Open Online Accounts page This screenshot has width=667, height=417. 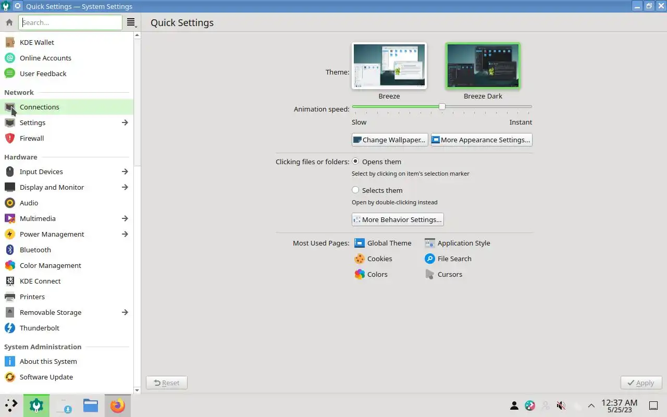tap(67, 58)
